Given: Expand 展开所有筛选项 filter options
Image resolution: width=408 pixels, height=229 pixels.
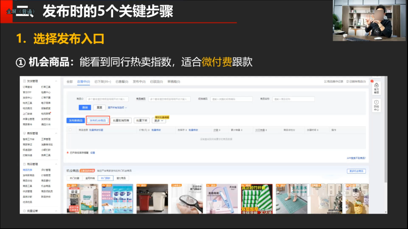Looking at the screenshot, I should (x=117, y=108).
